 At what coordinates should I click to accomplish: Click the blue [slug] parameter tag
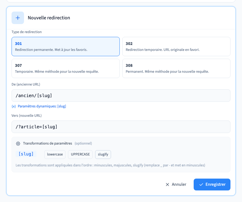26,154
